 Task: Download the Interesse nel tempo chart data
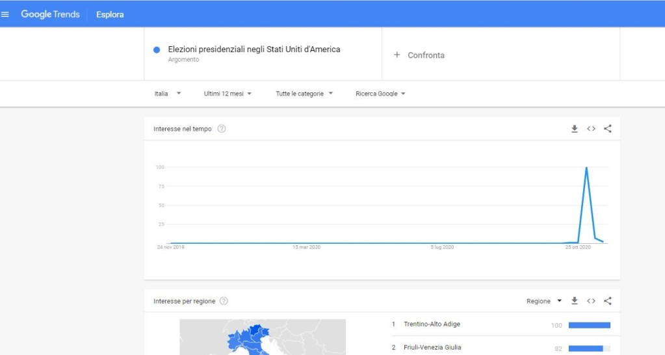point(574,129)
